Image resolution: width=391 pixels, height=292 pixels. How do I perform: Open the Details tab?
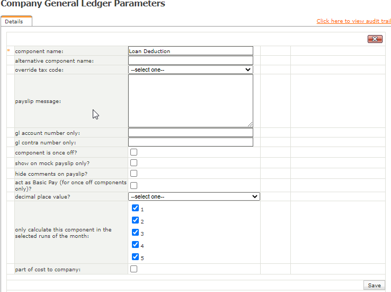coord(14,22)
